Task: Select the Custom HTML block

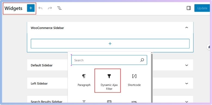Action: (x=134, y=102)
